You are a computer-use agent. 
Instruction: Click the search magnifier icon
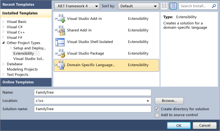[214, 6]
